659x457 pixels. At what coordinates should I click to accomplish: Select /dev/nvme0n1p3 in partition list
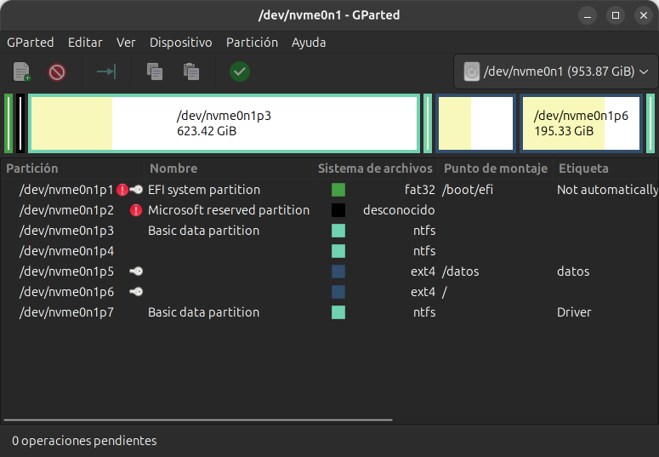tap(330, 231)
